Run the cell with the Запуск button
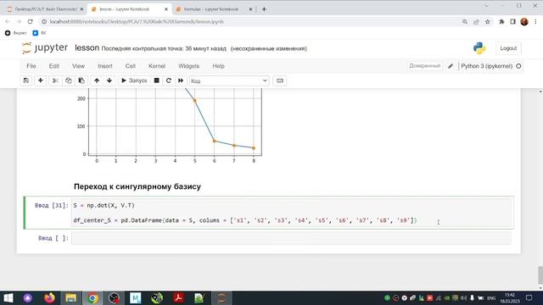This screenshot has height=305, width=543. click(x=134, y=80)
